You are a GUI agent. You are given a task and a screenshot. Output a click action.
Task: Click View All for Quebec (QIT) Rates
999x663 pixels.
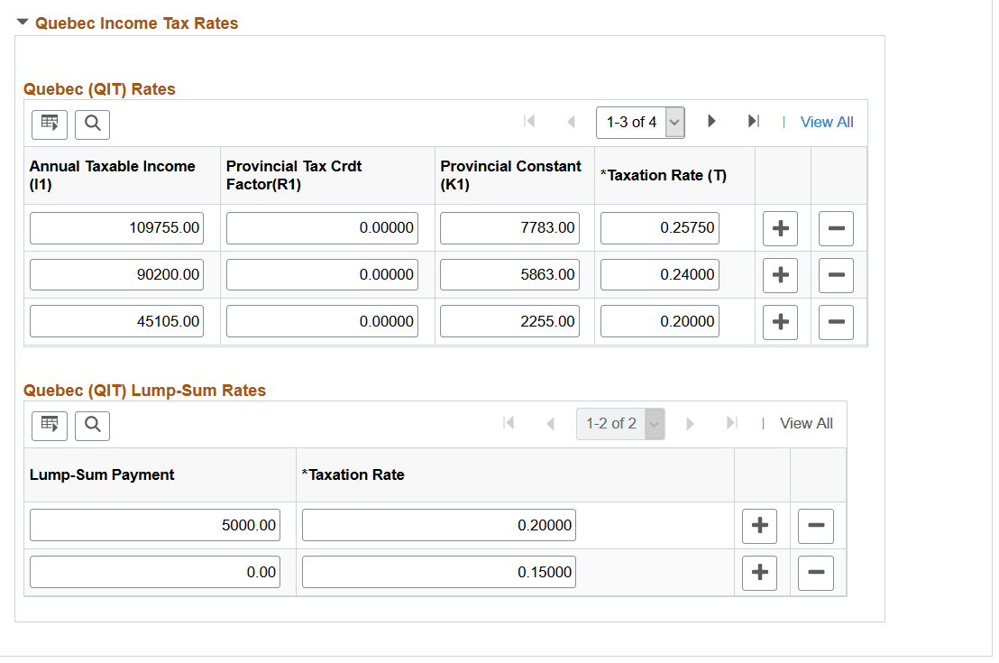click(827, 122)
